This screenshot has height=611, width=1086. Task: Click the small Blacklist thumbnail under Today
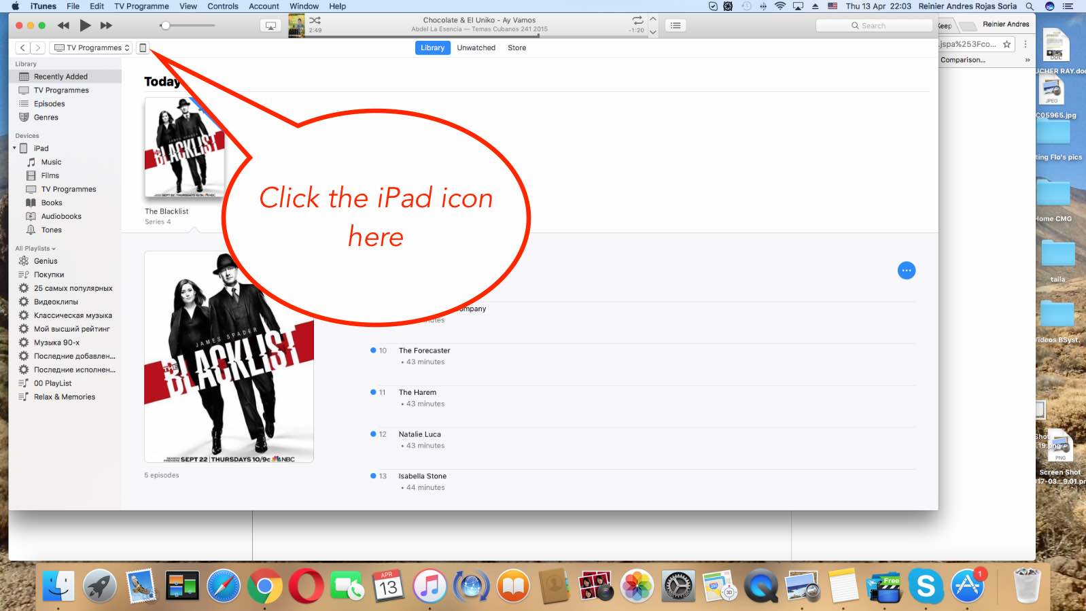[184, 148]
